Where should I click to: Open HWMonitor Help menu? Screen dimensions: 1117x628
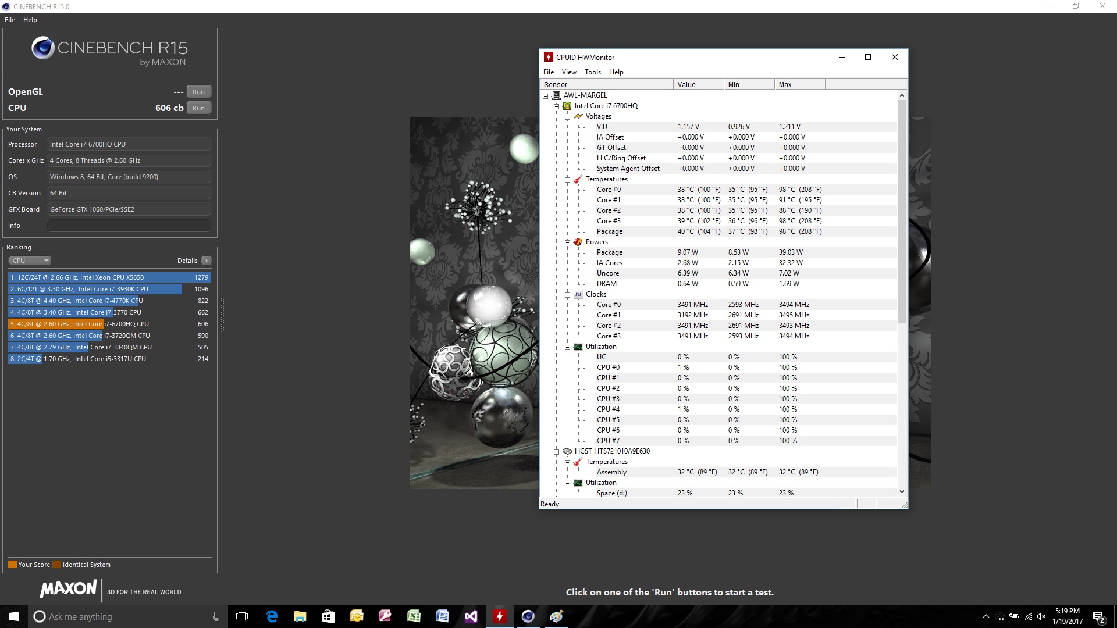pos(616,72)
